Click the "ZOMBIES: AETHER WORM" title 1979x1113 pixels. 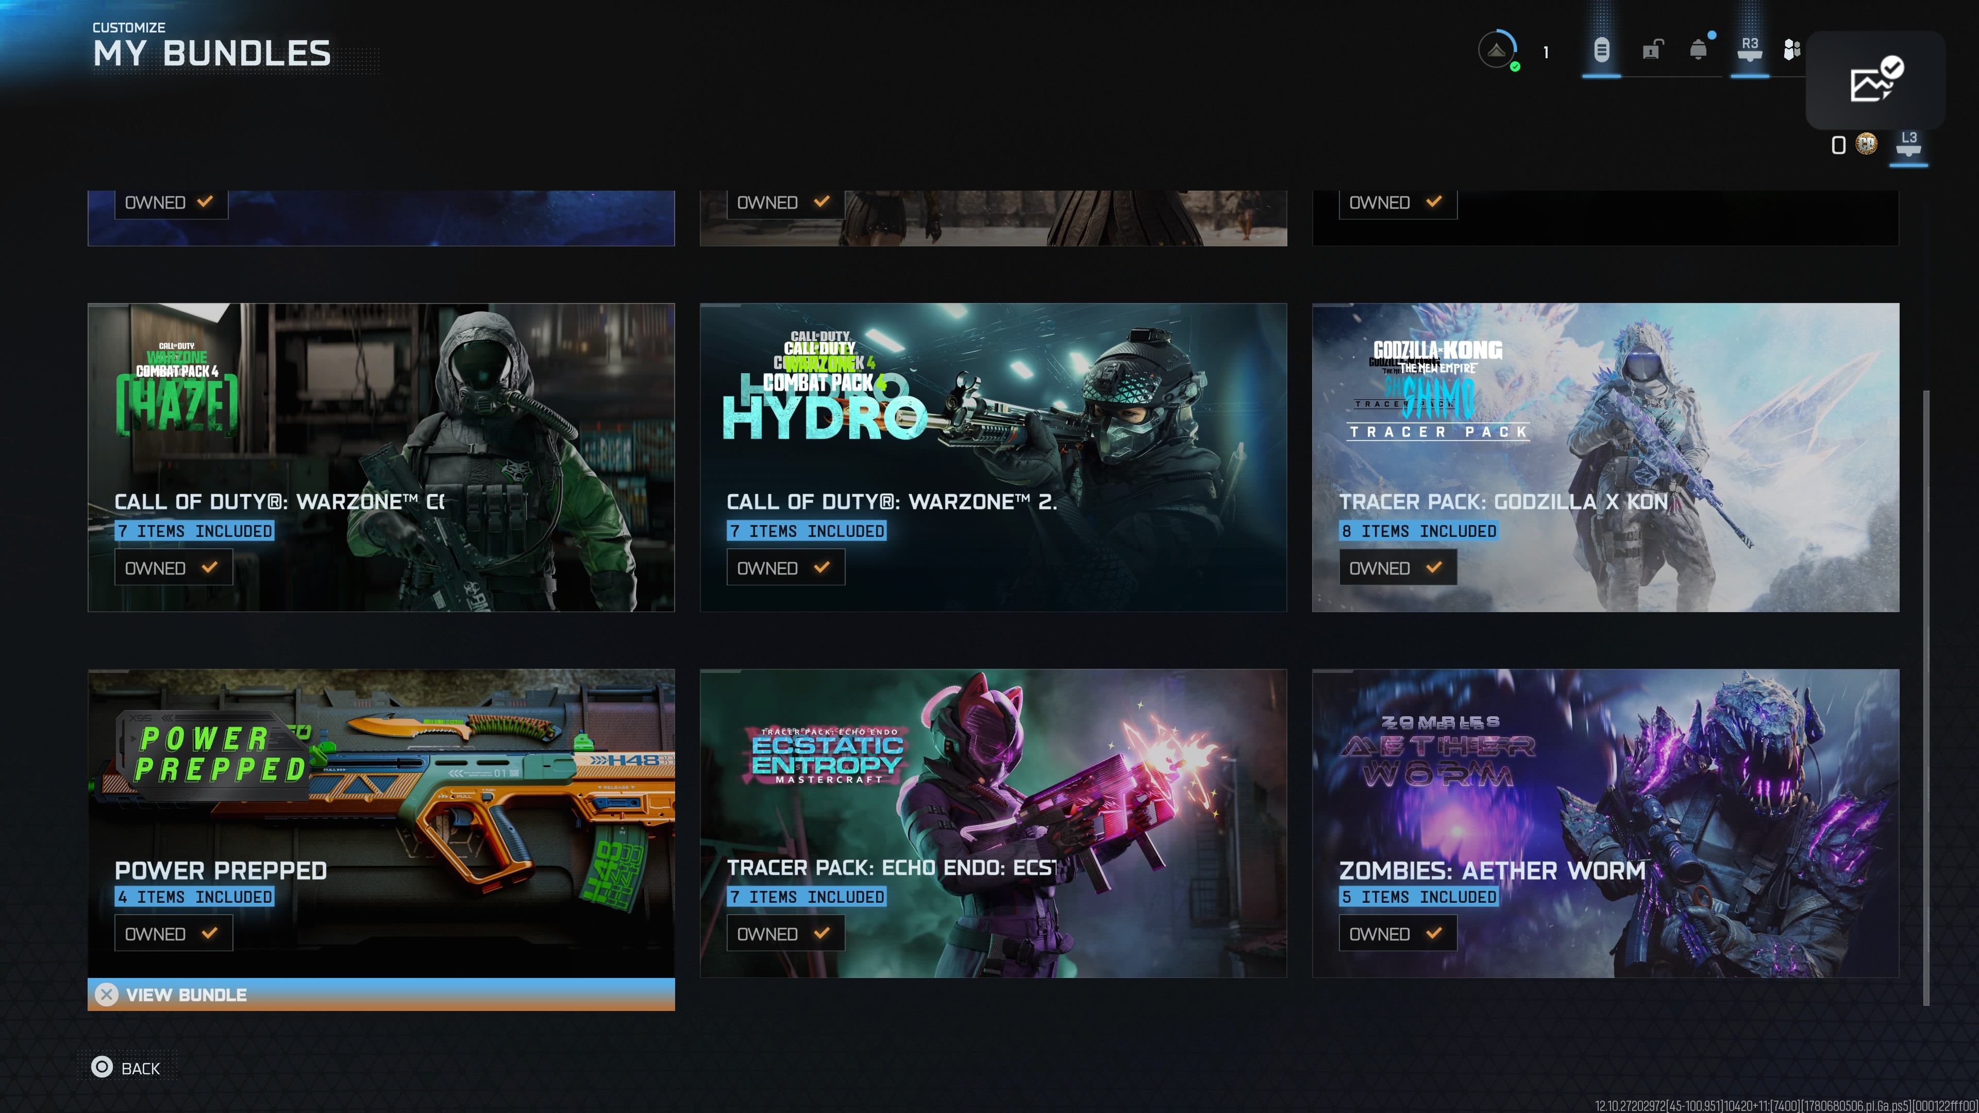[x=1492, y=870]
